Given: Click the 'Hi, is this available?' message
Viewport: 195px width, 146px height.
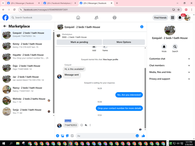Looking at the screenshot, I should tap(74, 69).
